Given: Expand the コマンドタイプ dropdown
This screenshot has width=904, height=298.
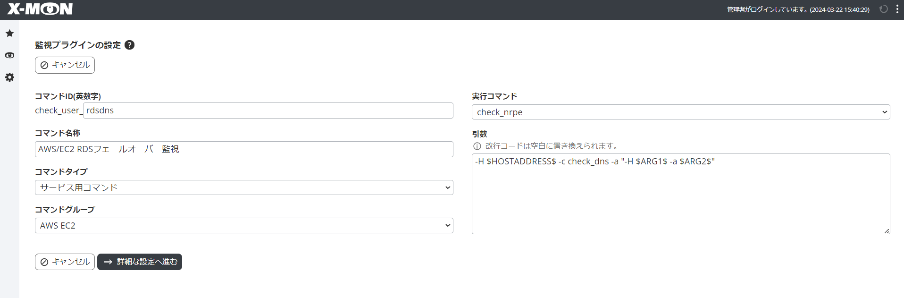Looking at the screenshot, I should 244,187.
